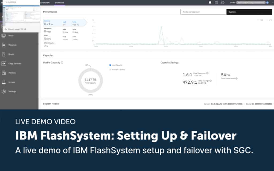Select the Latency metric row
Viewport: 274px width, 171px height.
(x=64, y=23)
